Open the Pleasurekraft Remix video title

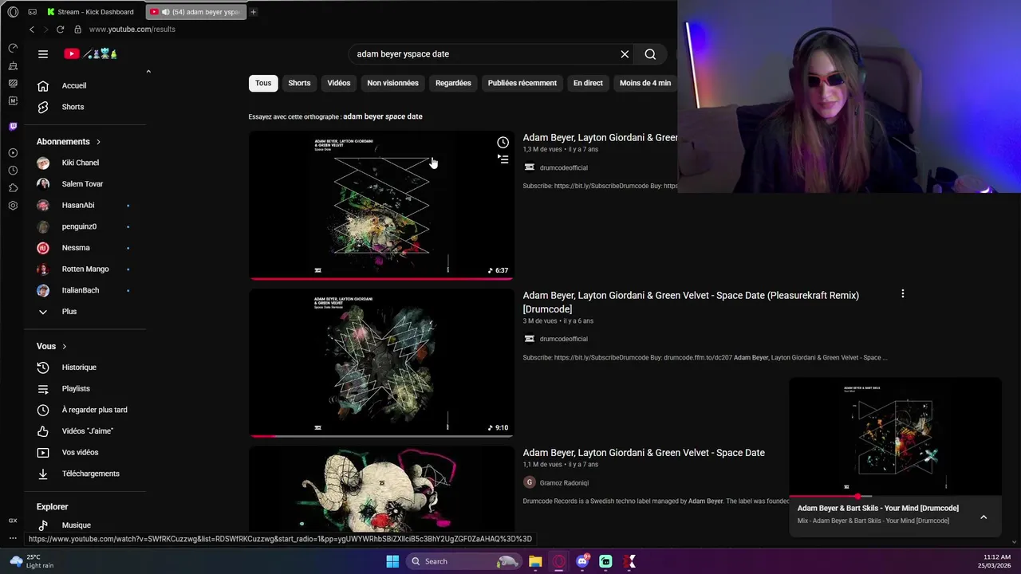(x=691, y=302)
